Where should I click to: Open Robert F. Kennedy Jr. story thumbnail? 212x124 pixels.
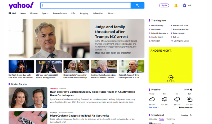tap(131, 66)
